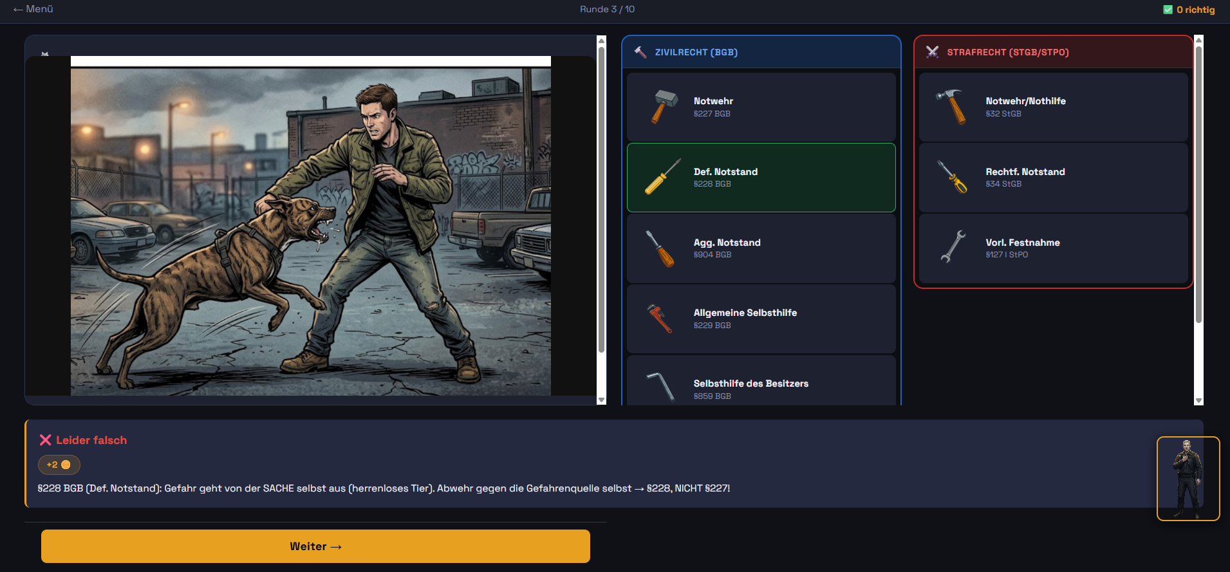Select the screwdriver icon for Rechtf. Notstand
1230x572 pixels.
(x=952, y=177)
